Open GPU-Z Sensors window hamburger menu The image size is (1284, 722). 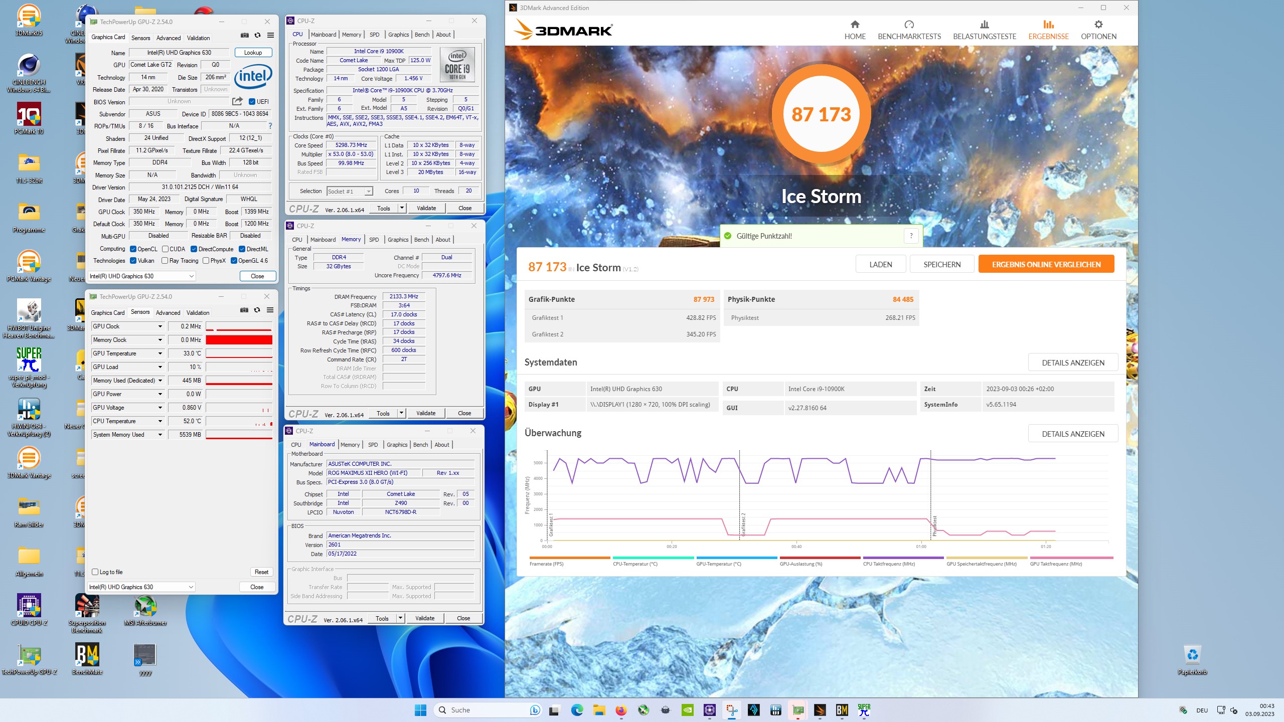[270, 310]
